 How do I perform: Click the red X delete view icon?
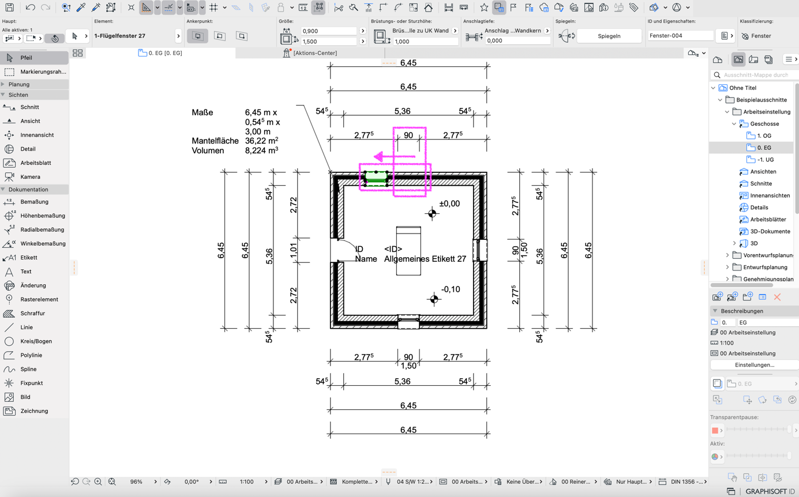[x=777, y=297]
